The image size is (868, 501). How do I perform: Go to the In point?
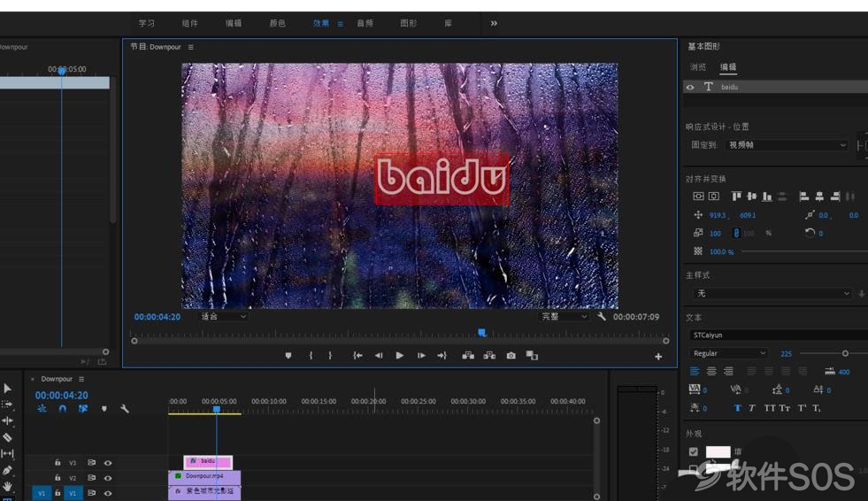pyautogui.click(x=357, y=356)
